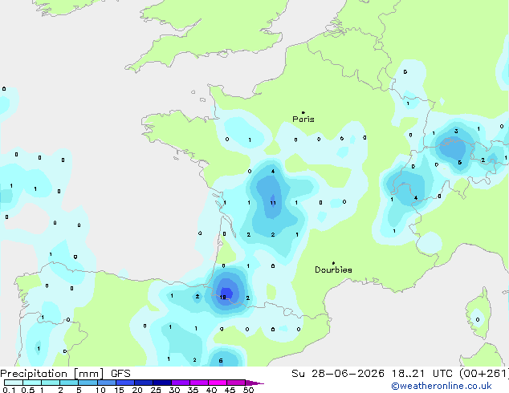Select the 'Precipitation [mm] GFS' title text
509x393 pixels.
[x=65, y=374]
